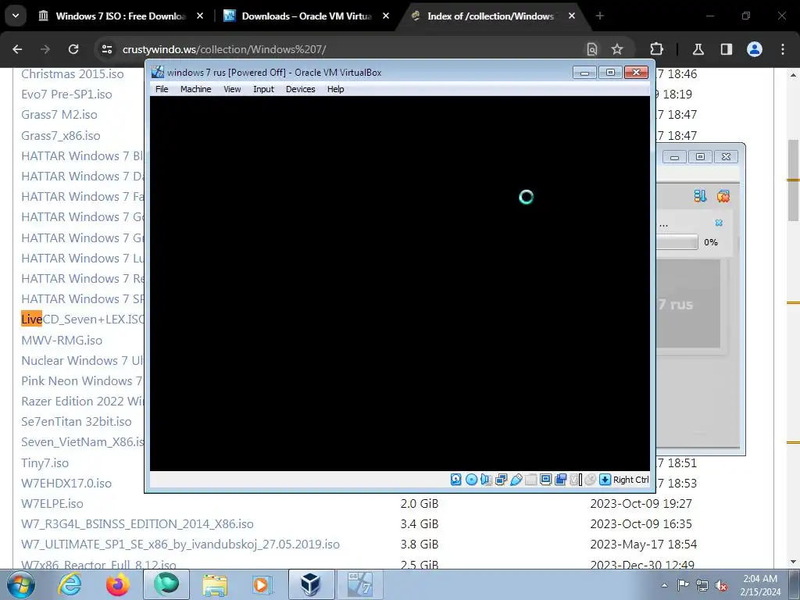Open Chrome side panel
Screen dimensions: 800x600
click(726, 49)
